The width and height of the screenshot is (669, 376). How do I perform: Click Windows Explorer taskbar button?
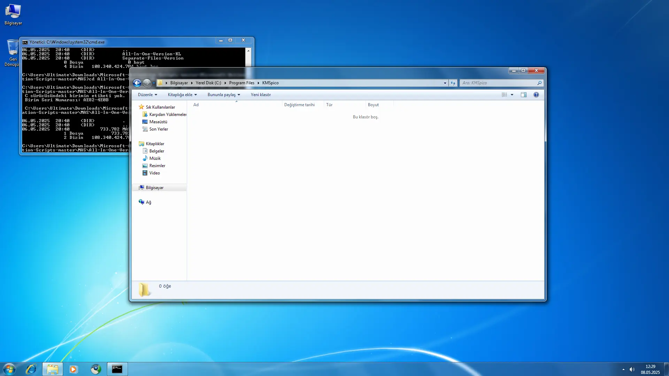[53, 369]
